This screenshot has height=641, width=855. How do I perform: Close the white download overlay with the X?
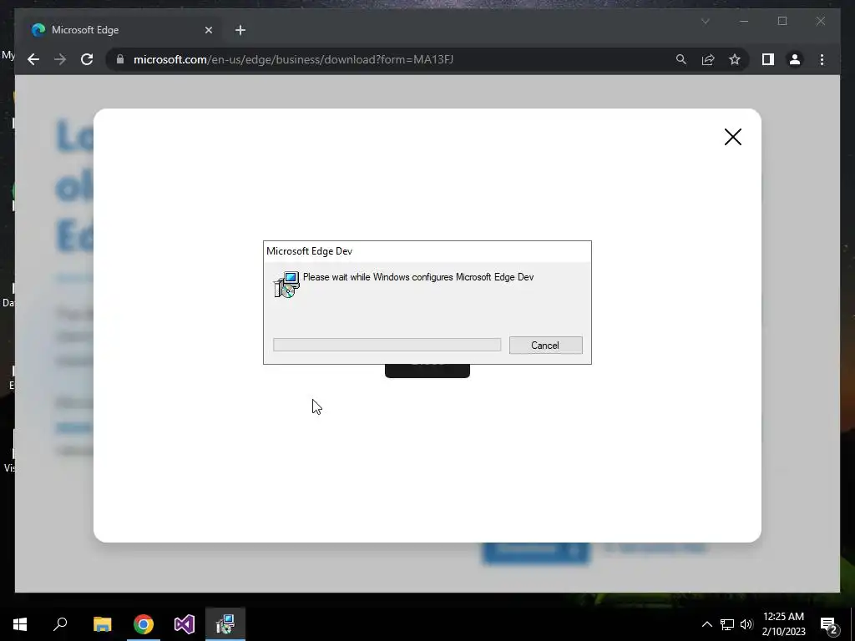coord(733,137)
